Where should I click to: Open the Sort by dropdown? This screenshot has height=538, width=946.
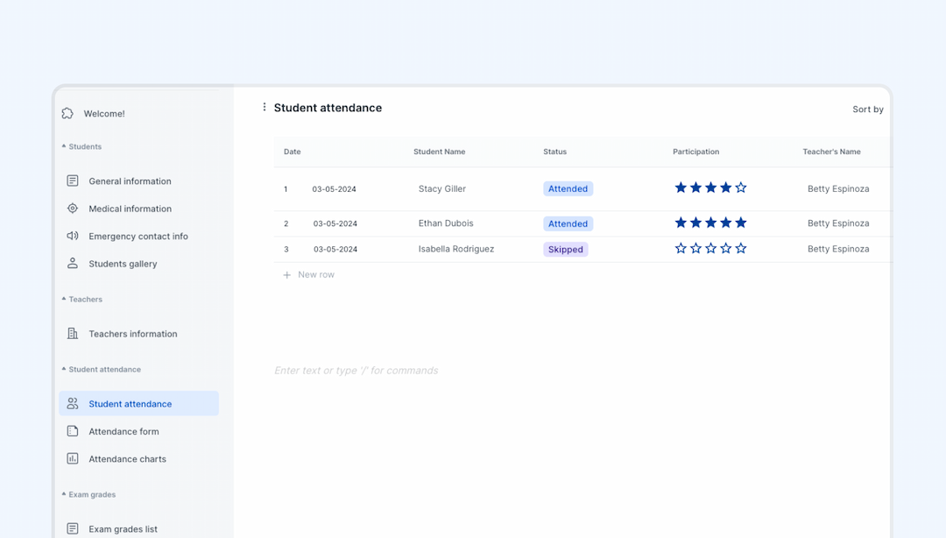[x=868, y=109]
